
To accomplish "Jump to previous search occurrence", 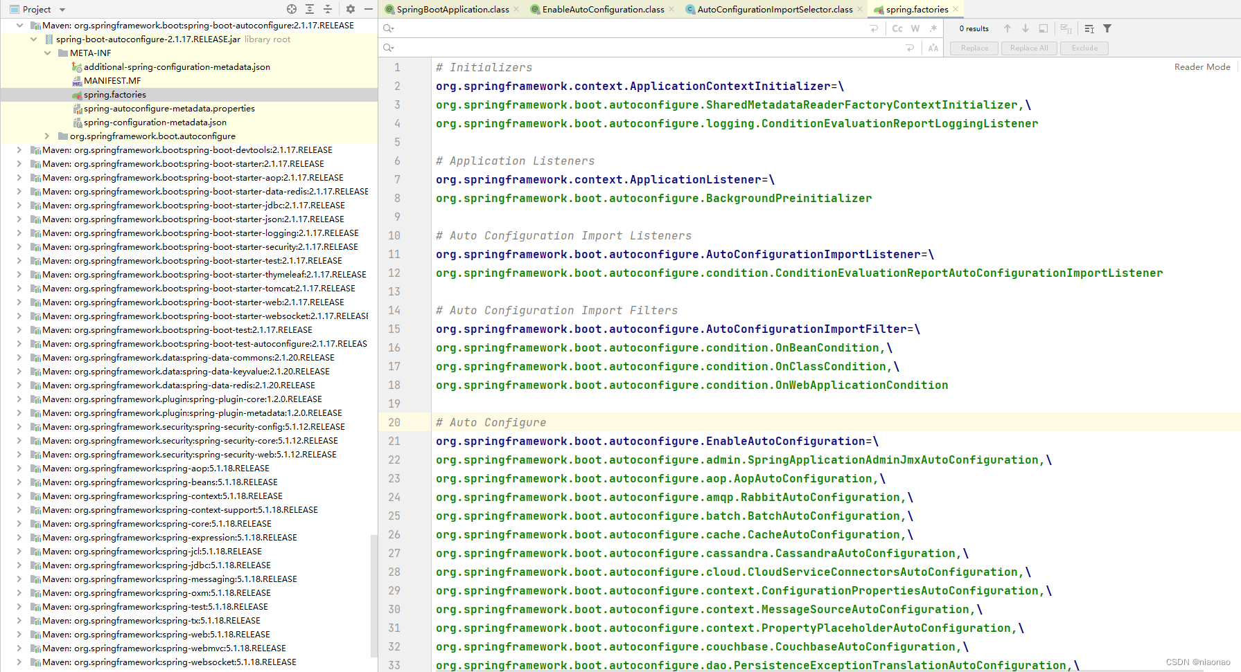I will coord(1007,28).
